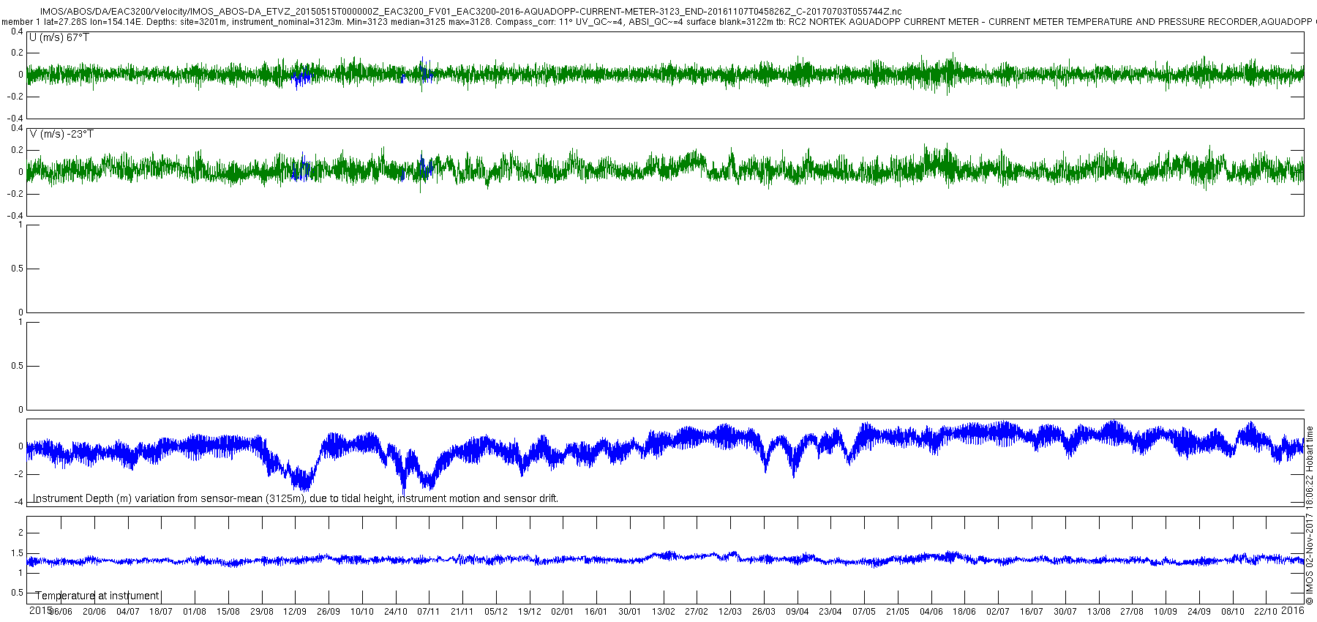The width and height of the screenshot is (1317, 622).
Task: Click the '07/11' date tick label
Action: point(429,612)
